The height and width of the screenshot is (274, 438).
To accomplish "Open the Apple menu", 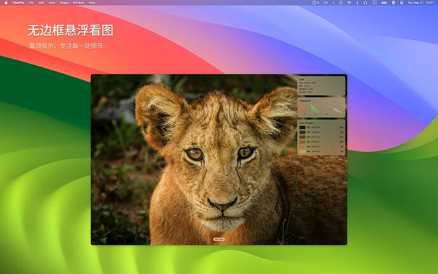I will (x=6, y=3).
